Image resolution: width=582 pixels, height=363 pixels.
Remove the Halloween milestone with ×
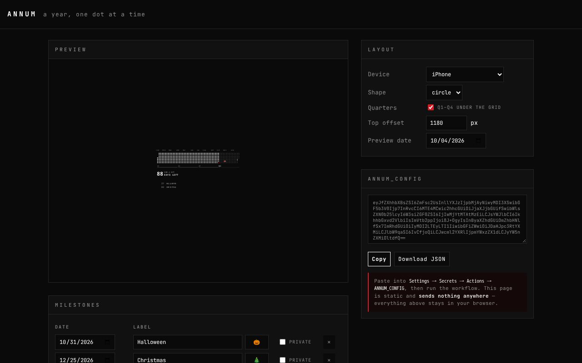[329, 342]
